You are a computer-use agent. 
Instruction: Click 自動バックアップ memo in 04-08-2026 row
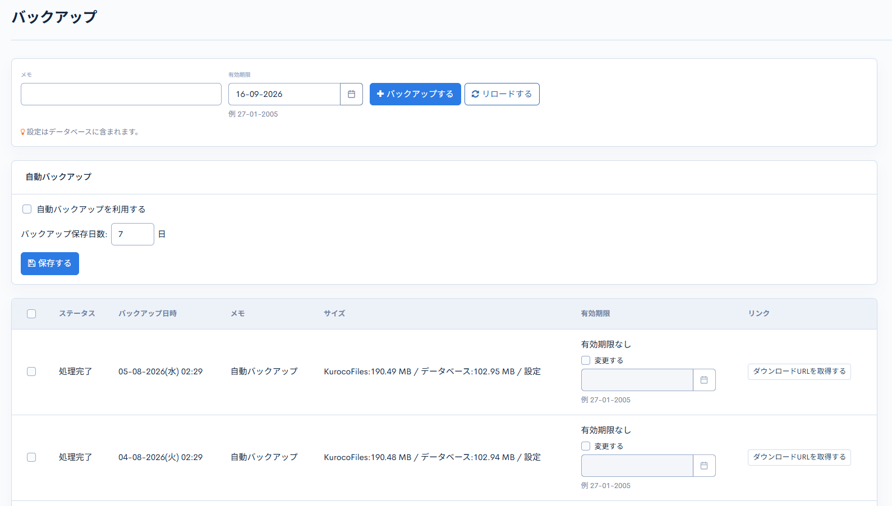point(264,457)
